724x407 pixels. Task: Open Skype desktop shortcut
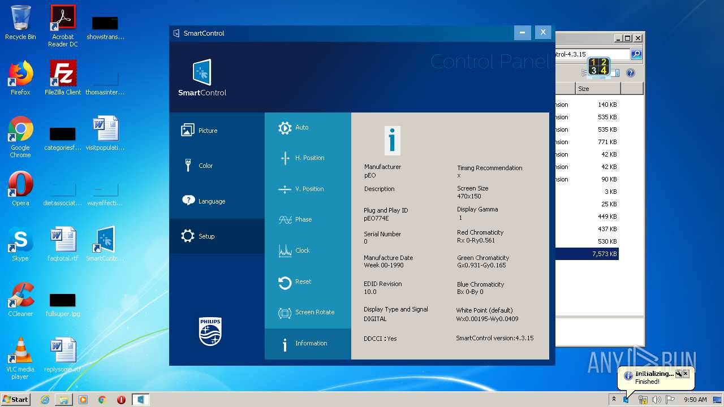[20, 244]
